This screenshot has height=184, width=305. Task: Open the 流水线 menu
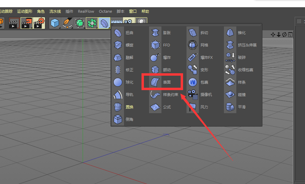pyautogui.click(x=55, y=11)
